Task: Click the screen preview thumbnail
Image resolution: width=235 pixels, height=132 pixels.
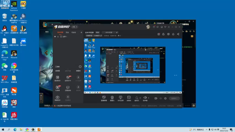Action: (133, 66)
